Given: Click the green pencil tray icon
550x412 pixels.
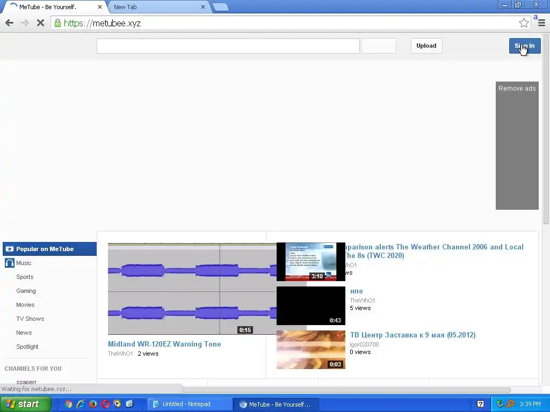Looking at the screenshot, I should (500, 404).
